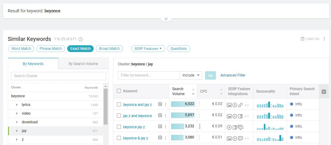The image size is (331, 145).
Task: Open the row menu for 'beyonce and jay z'
Action: [166, 104]
